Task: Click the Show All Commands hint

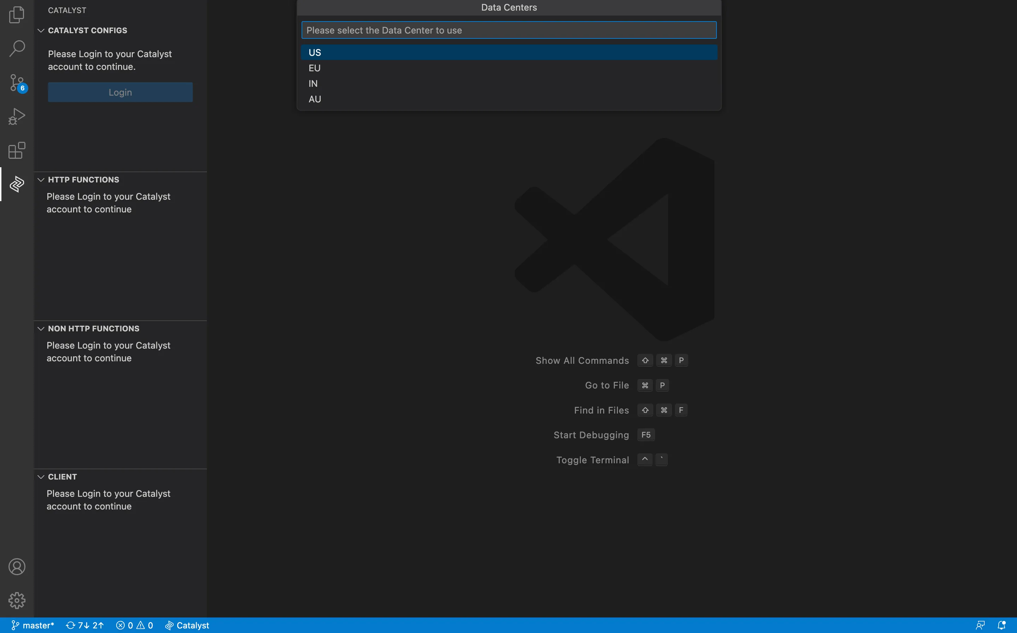Action: click(582, 361)
